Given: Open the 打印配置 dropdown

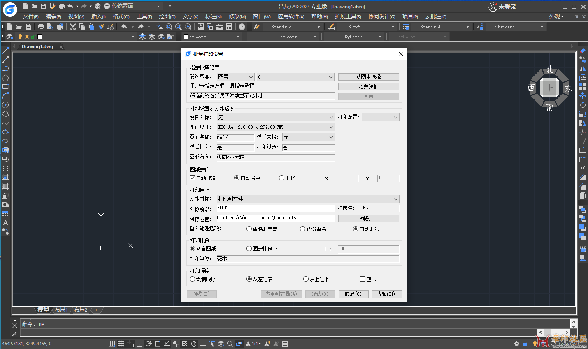Looking at the screenshot, I should pos(381,117).
